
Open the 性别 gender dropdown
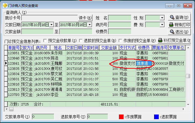[x=162, y=18]
